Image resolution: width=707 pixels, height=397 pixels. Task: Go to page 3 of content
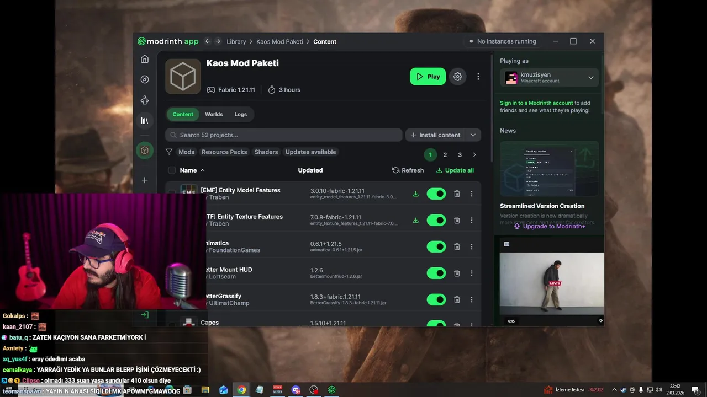click(460, 155)
